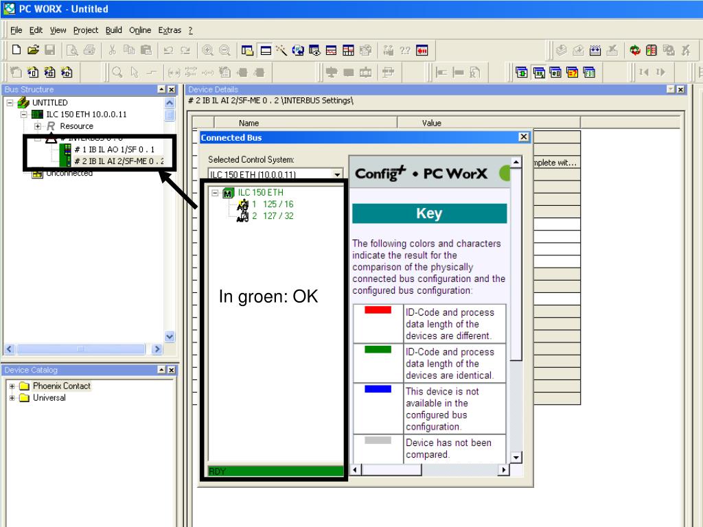Screen dimensions: 703x527
Task: Click the blue download arrows toolbar icon
Action: point(595,49)
